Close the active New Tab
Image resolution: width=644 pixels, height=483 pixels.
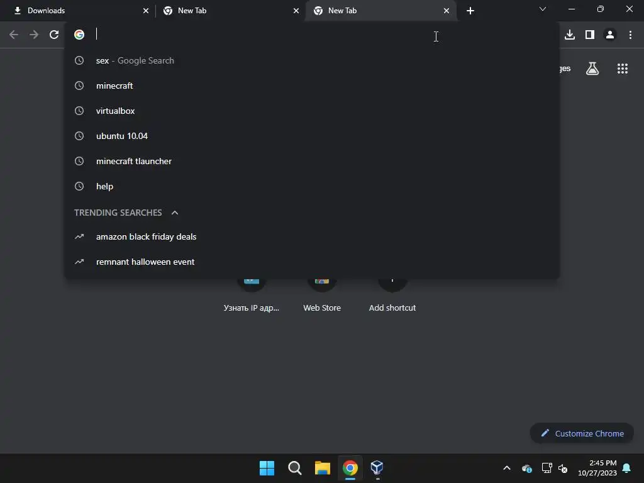447,11
